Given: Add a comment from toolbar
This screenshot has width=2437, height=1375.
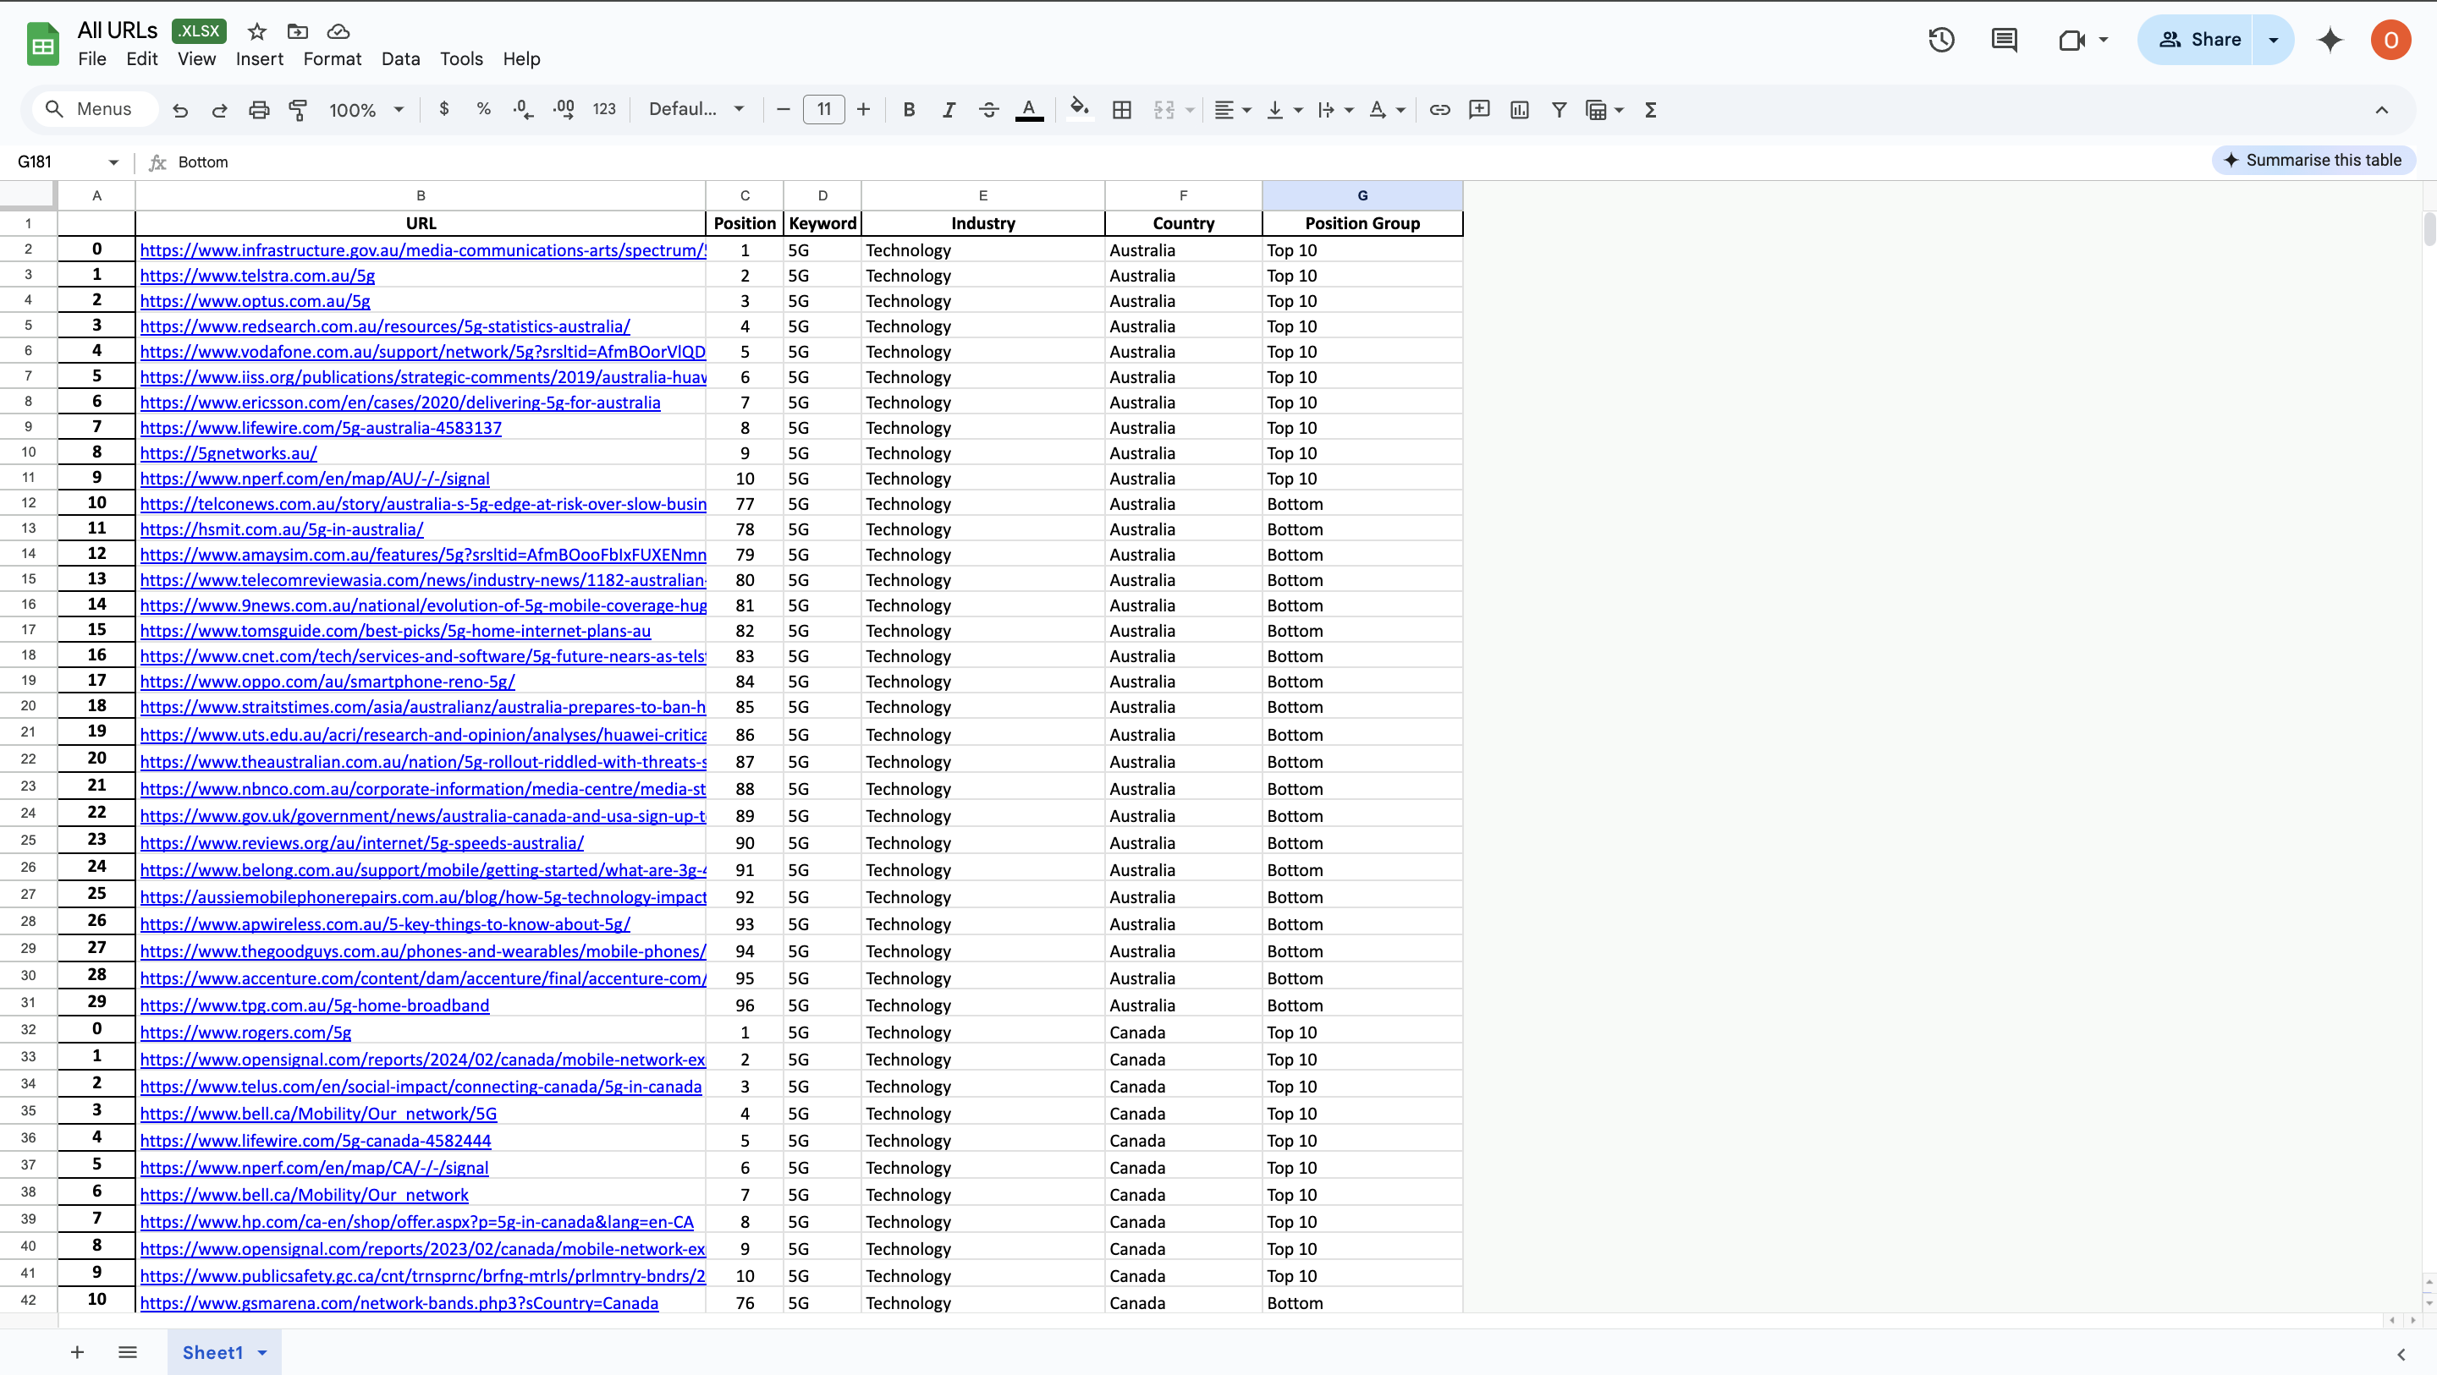Looking at the screenshot, I should click(1480, 110).
